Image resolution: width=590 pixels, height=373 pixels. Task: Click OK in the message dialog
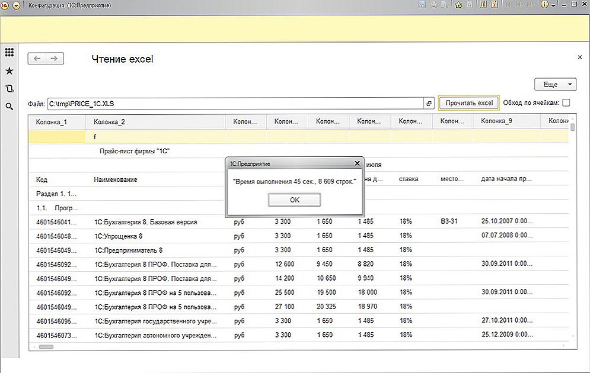[x=295, y=200]
